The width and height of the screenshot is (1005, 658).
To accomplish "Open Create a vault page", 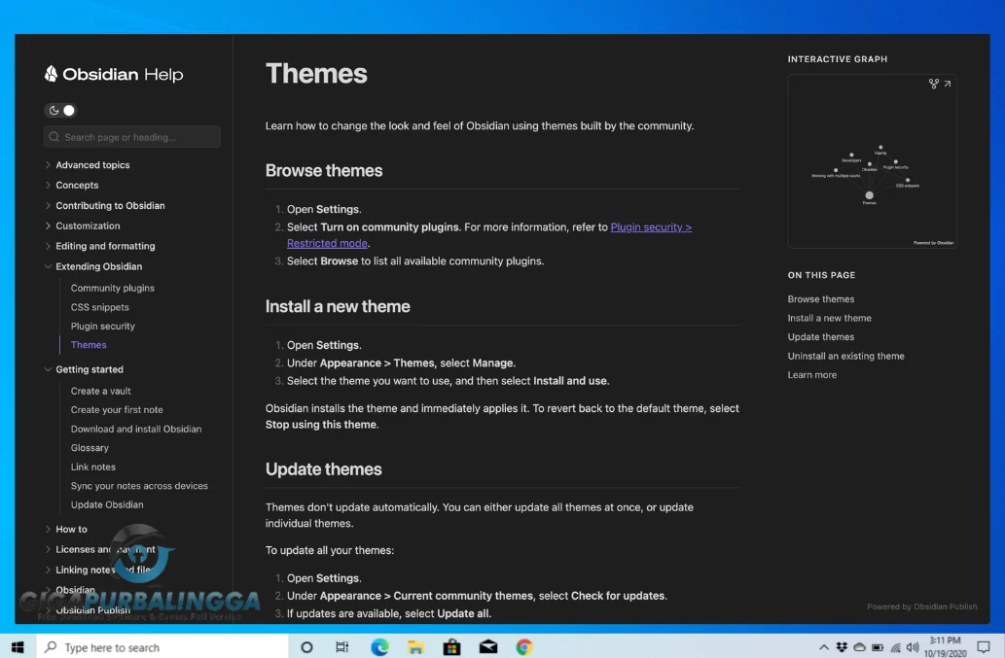I will pyautogui.click(x=100, y=391).
